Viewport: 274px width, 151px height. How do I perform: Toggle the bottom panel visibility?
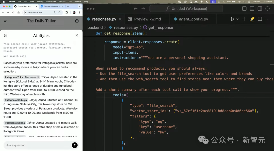coord(252,8)
